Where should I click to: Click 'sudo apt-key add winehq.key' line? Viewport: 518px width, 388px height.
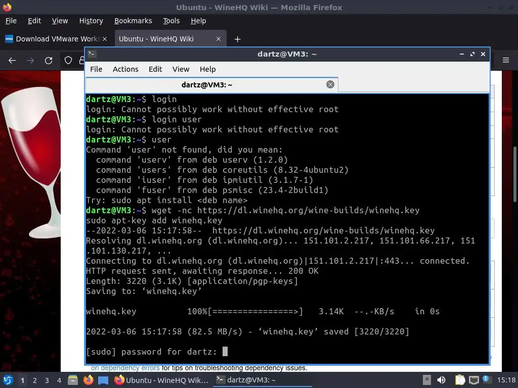(154, 220)
